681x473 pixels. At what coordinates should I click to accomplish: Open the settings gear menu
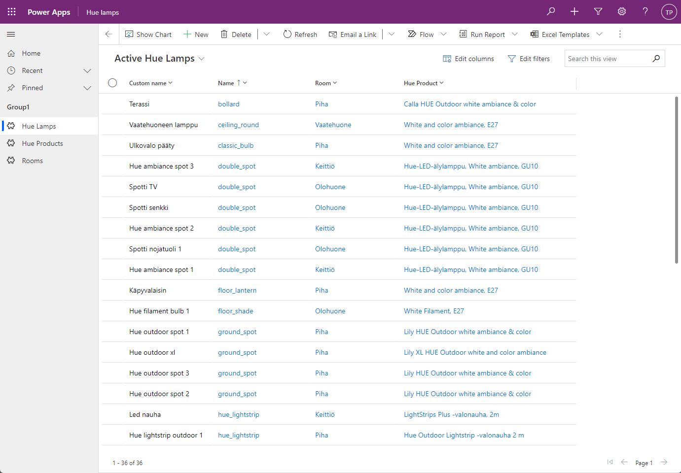point(622,12)
